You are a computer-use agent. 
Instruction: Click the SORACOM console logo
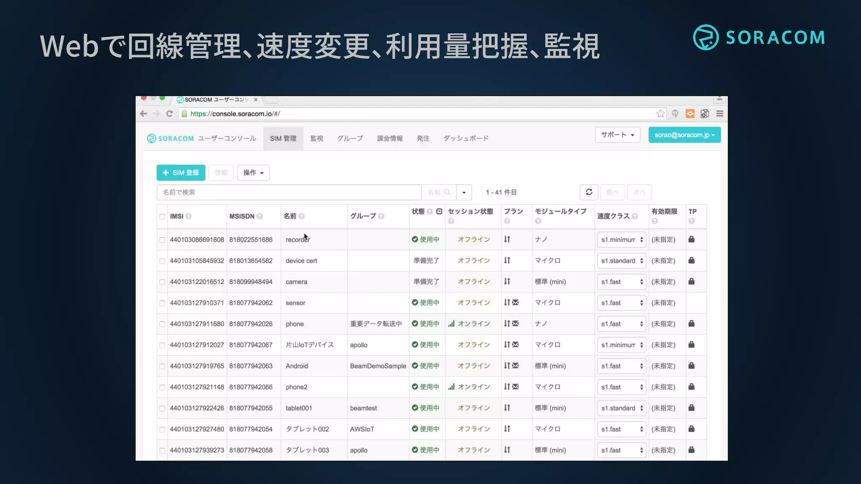click(170, 138)
